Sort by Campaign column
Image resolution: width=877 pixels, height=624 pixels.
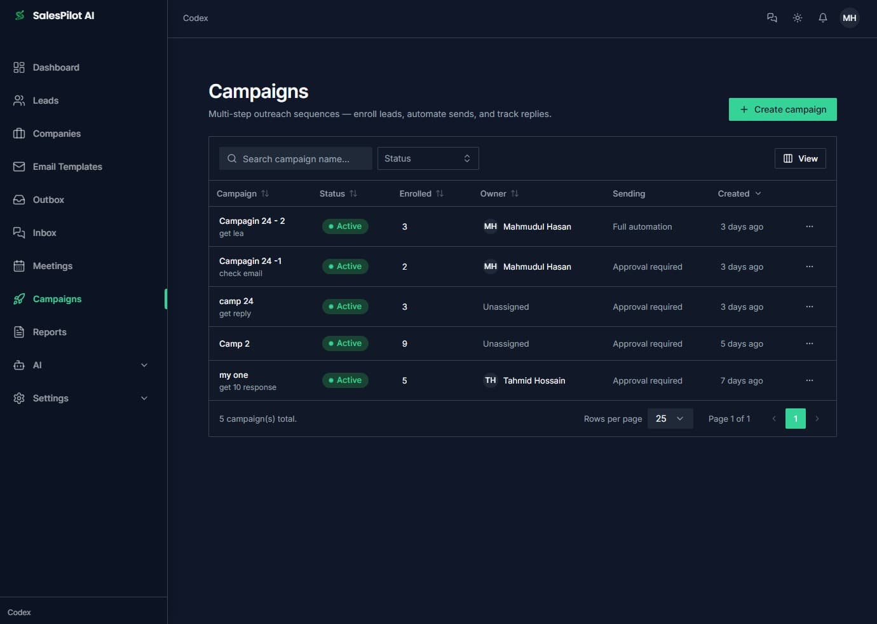(x=243, y=193)
